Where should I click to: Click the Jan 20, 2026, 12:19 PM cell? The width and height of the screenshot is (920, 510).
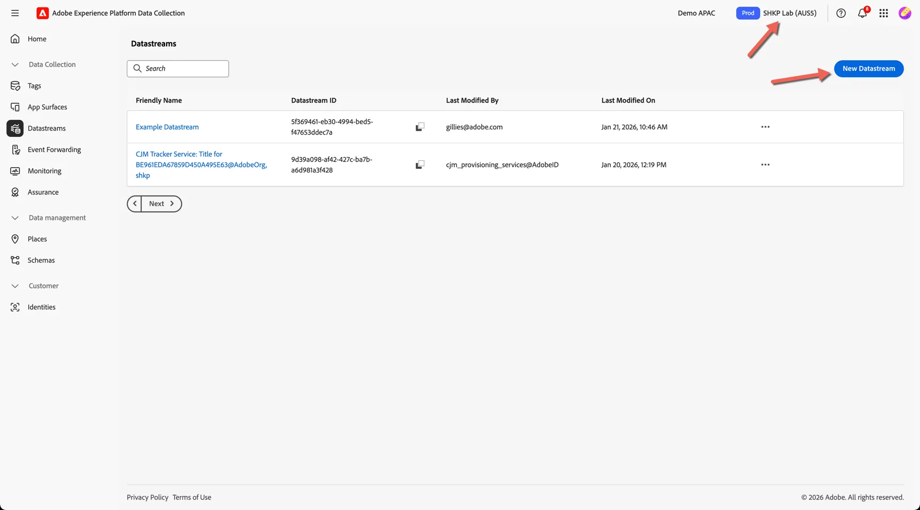point(634,164)
